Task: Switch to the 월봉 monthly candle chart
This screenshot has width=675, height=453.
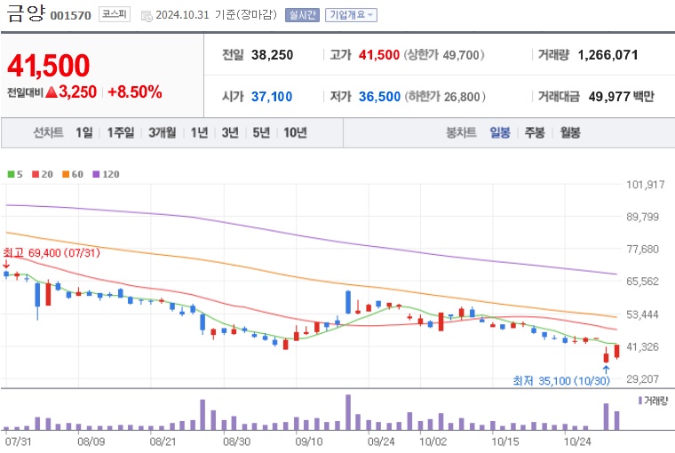Action: coord(570,132)
